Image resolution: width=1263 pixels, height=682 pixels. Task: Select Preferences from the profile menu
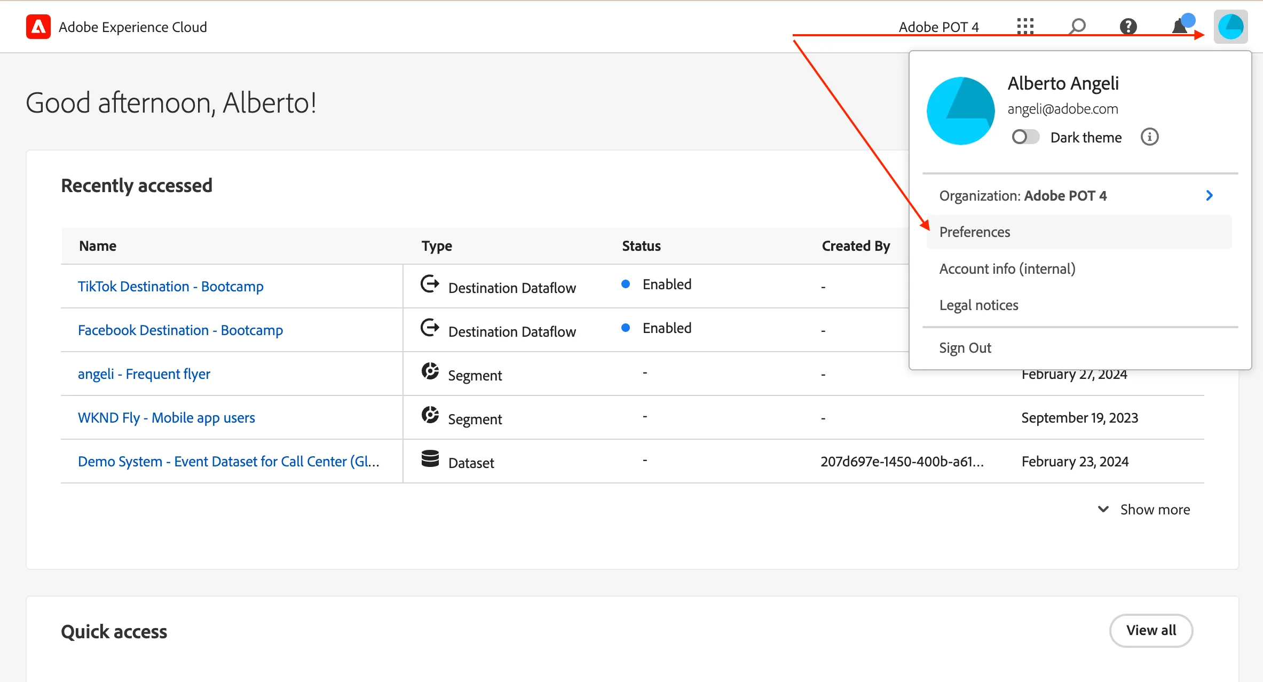[1079, 232]
